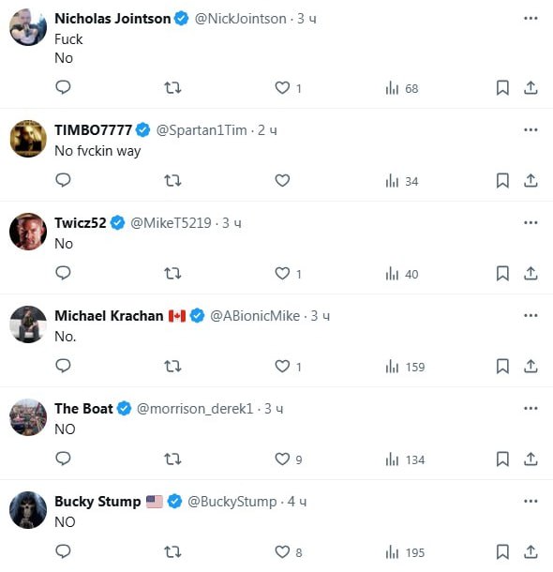This screenshot has width=553, height=572.
Task: Share Nicholas Jointson's tweet
Action: (x=531, y=88)
